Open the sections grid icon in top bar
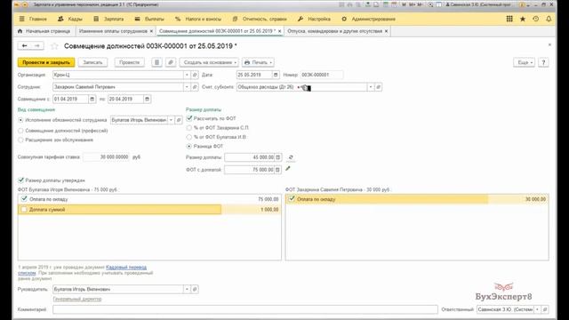The width and height of the screenshot is (569, 320). point(509,19)
